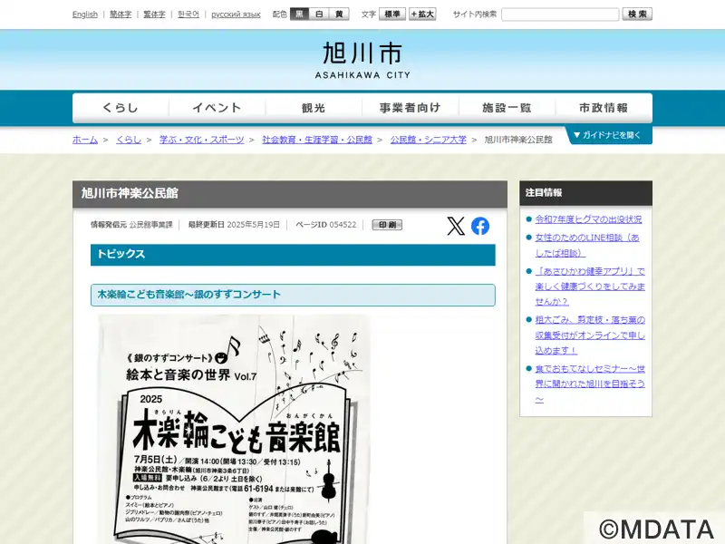Select the yellow (黄) color scheme
Viewport: 725px width, 544px height.
pyautogui.click(x=339, y=15)
